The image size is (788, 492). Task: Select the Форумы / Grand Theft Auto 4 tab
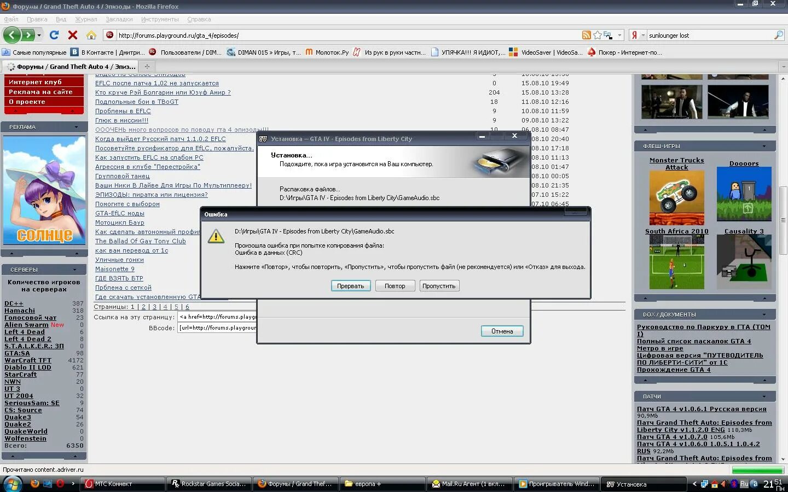[x=71, y=67]
